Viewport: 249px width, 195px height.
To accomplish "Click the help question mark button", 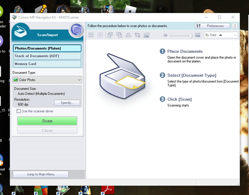I will click(x=235, y=26).
